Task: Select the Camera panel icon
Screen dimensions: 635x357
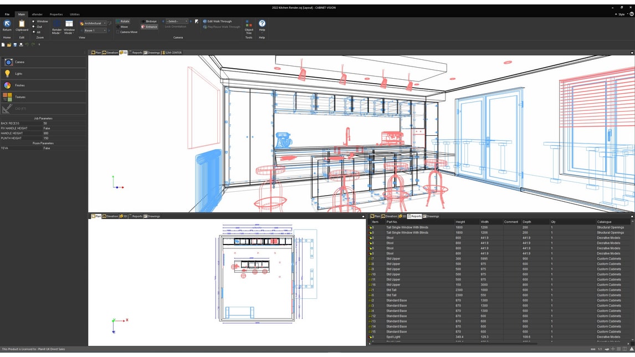Action: click(8, 62)
